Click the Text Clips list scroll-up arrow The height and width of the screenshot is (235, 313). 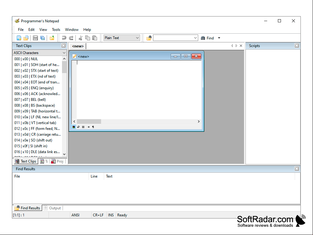click(64, 59)
